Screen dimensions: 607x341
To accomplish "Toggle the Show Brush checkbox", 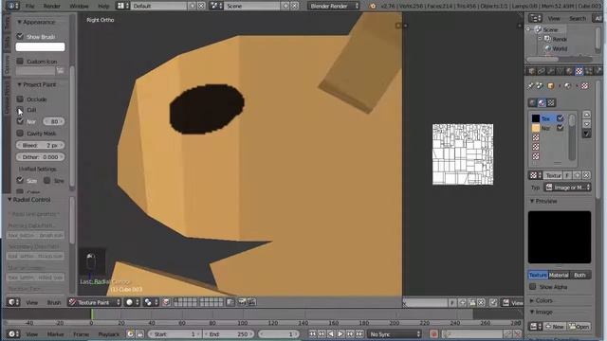I will 20,36.
